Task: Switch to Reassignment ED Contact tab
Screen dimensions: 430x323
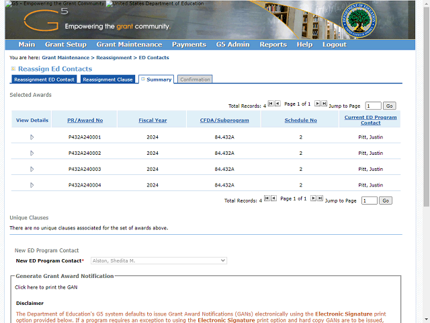Action: (x=44, y=79)
